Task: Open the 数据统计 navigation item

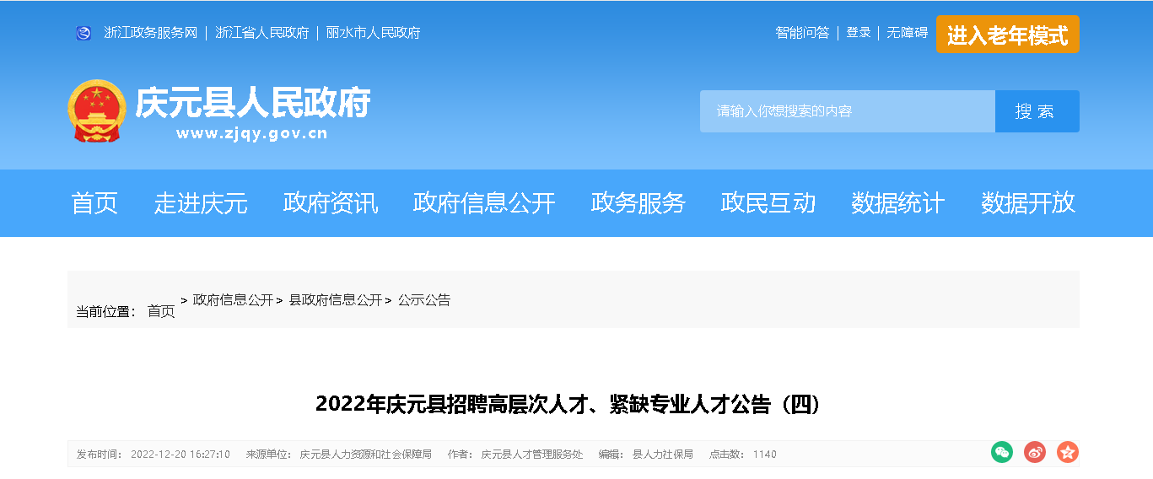Action: [x=897, y=203]
